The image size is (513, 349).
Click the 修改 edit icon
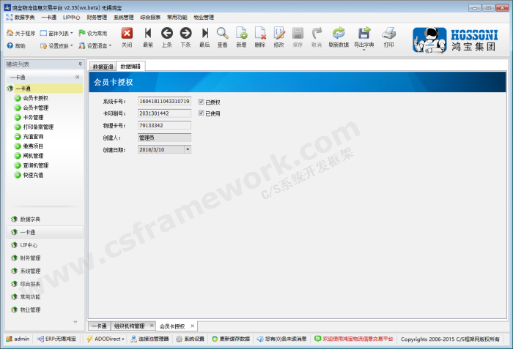[x=278, y=34]
